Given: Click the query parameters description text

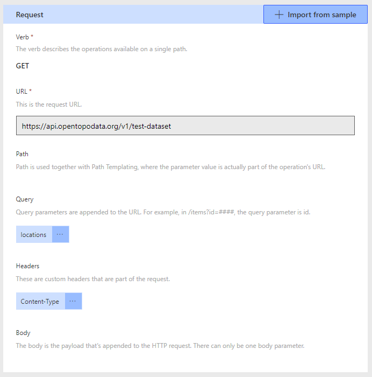Looking at the screenshot, I should [x=163, y=212].
